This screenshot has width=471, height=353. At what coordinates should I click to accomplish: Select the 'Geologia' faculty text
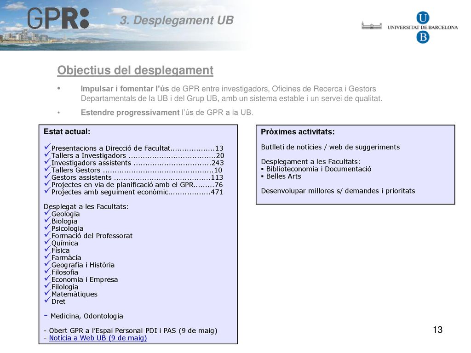point(65,214)
